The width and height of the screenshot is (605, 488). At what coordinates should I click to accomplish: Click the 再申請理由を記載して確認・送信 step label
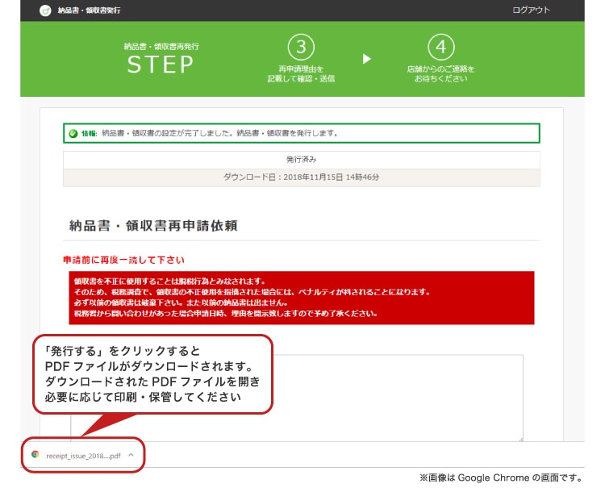click(301, 74)
